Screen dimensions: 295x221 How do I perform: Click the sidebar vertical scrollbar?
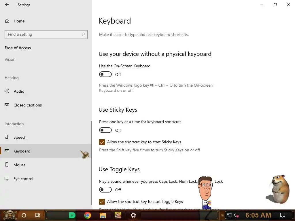[91, 163]
